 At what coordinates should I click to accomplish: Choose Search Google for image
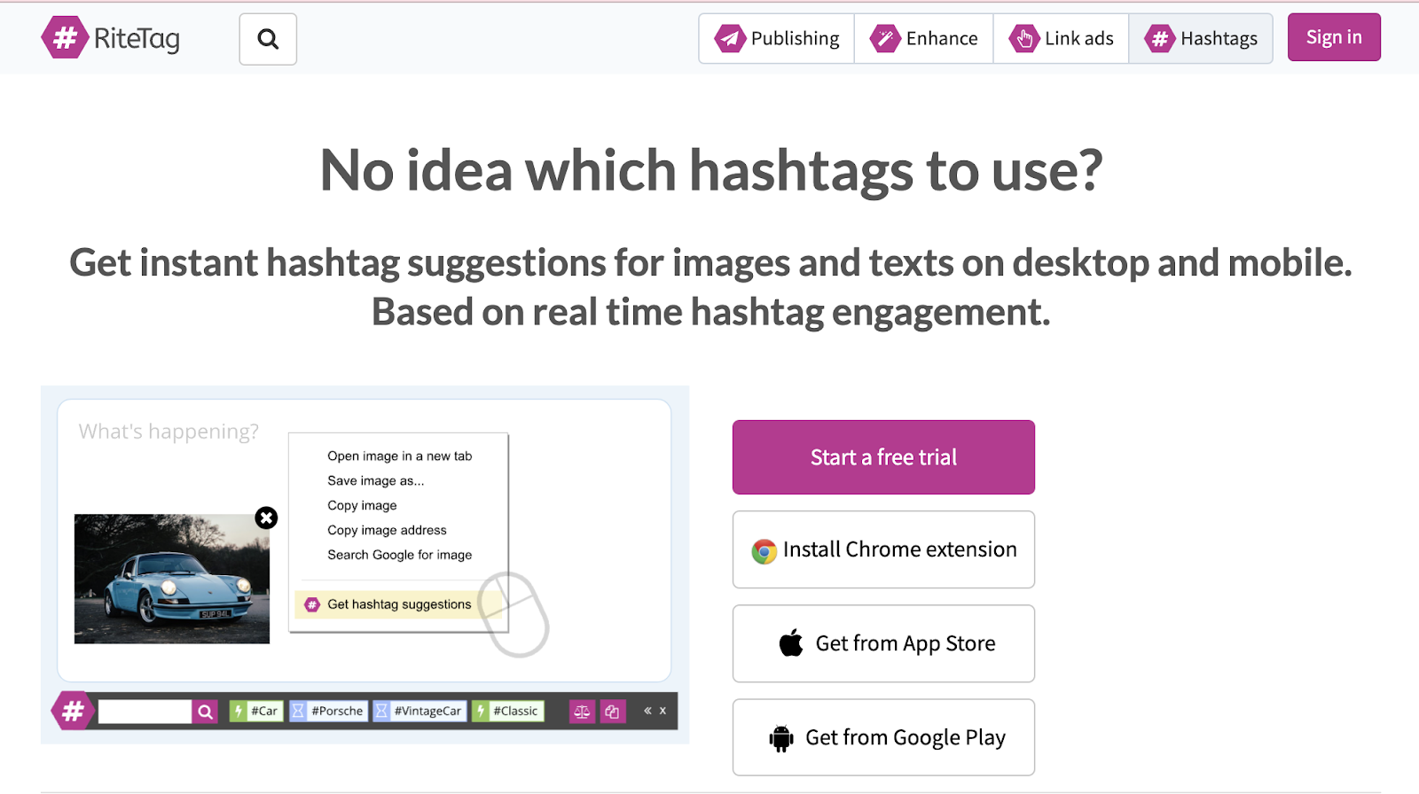399,555
